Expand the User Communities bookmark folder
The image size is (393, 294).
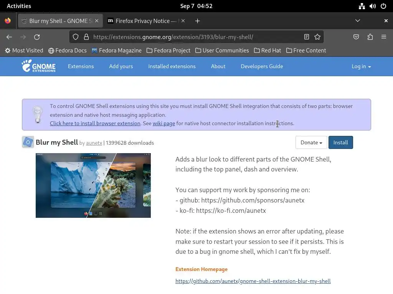(222, 51)
